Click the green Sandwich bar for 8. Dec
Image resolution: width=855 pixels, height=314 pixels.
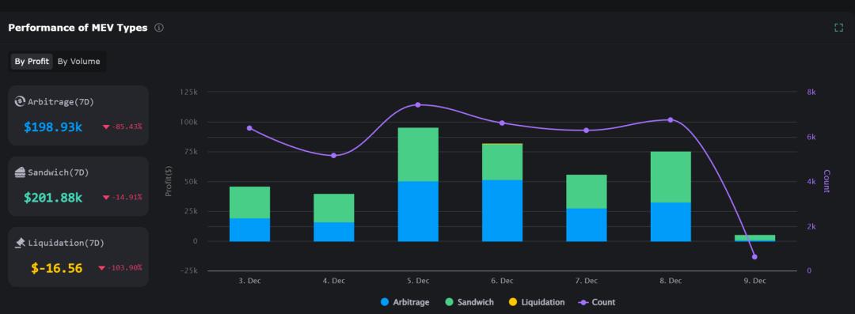tap(671, 177)
